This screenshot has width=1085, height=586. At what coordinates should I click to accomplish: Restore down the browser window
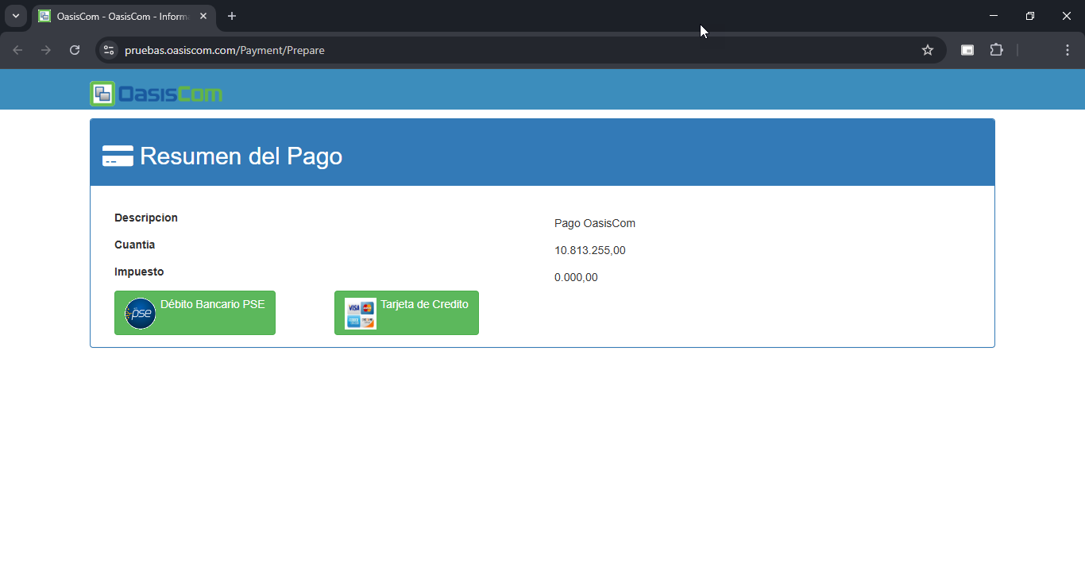tap(1030, 16)
